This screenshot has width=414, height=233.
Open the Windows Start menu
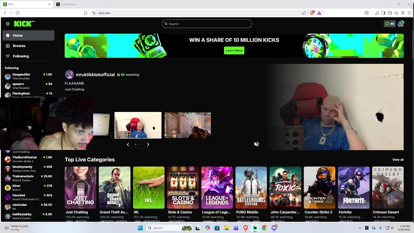(x=140, y=228)
